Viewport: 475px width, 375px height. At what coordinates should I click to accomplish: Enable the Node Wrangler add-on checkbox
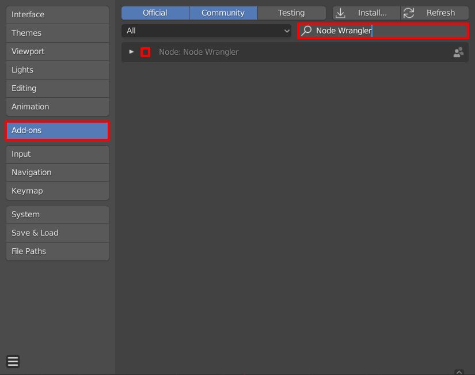tap(146, 52)
